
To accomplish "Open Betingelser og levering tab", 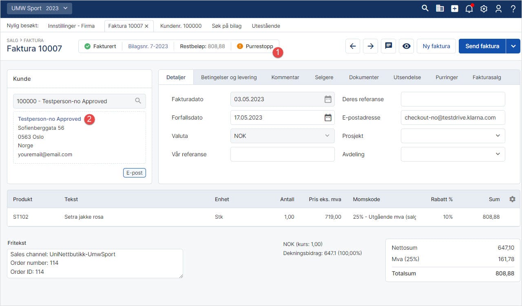I will [x=229, y=77].
